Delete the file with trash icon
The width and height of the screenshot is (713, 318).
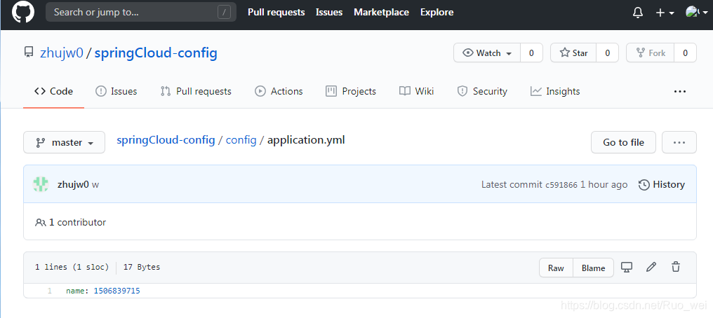[676, 267]
